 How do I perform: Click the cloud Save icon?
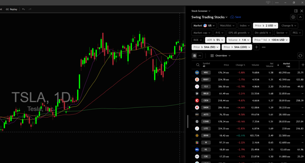(x=232, y=17)
